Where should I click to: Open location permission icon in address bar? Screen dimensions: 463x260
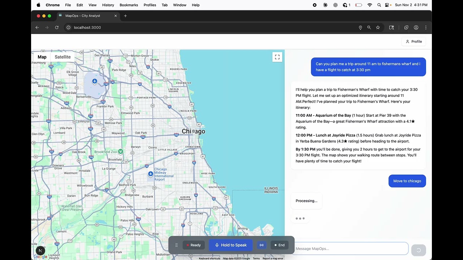tap(360, 27)
